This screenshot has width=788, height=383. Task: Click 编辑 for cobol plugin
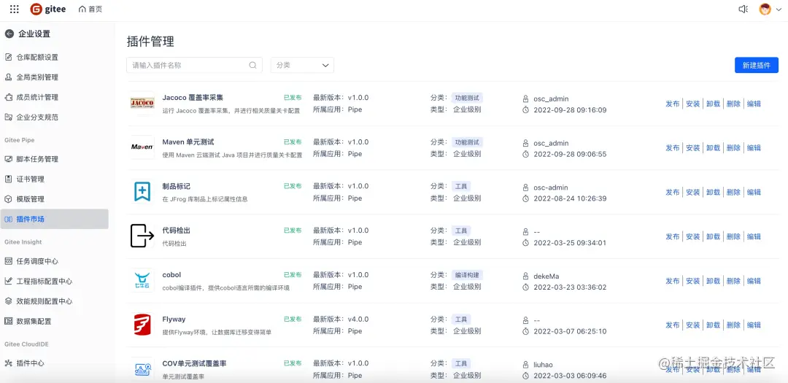pos(754,281)
